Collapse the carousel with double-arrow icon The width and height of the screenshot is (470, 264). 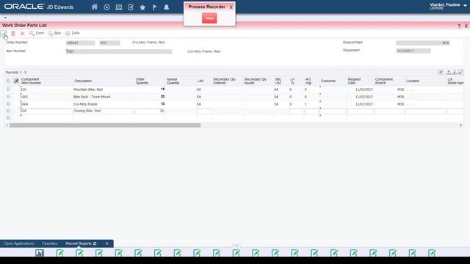(x=106, y=243)
